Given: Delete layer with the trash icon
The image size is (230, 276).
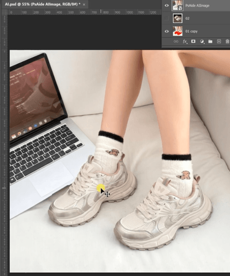Looking at the screenshot, I should pyautogui.click(x=228, y=41).
